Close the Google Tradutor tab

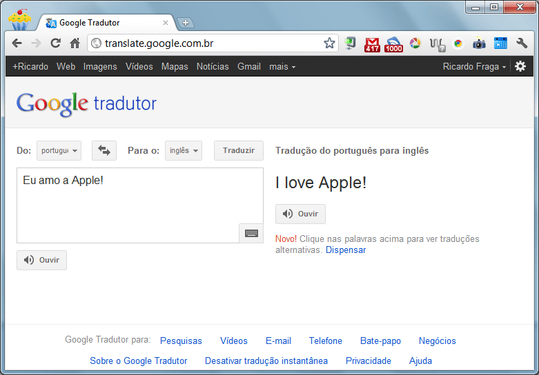point(166,23)
